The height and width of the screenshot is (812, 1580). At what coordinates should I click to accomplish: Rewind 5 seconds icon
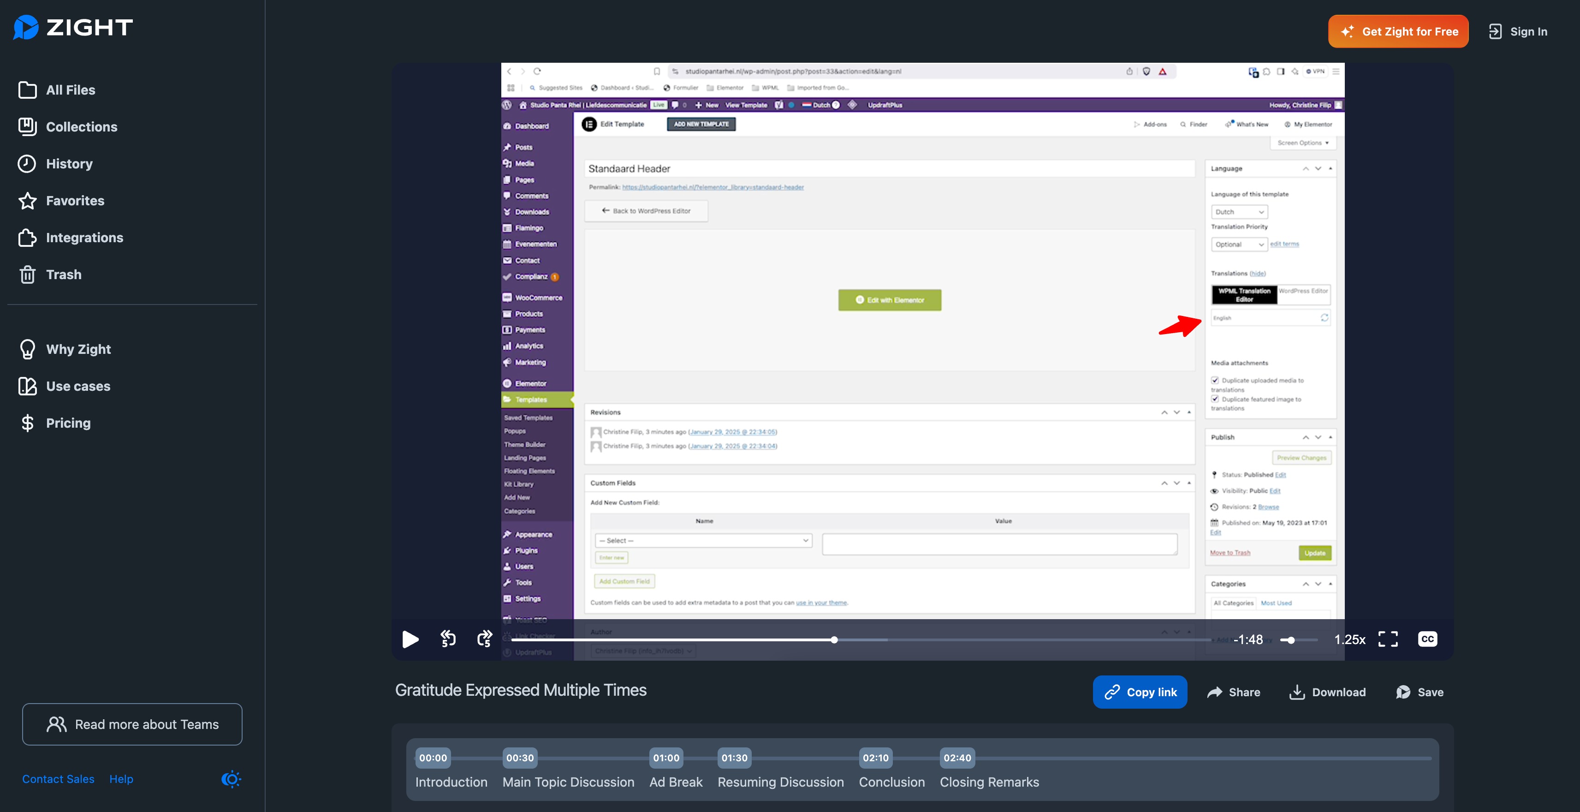[x=448, y=639]
